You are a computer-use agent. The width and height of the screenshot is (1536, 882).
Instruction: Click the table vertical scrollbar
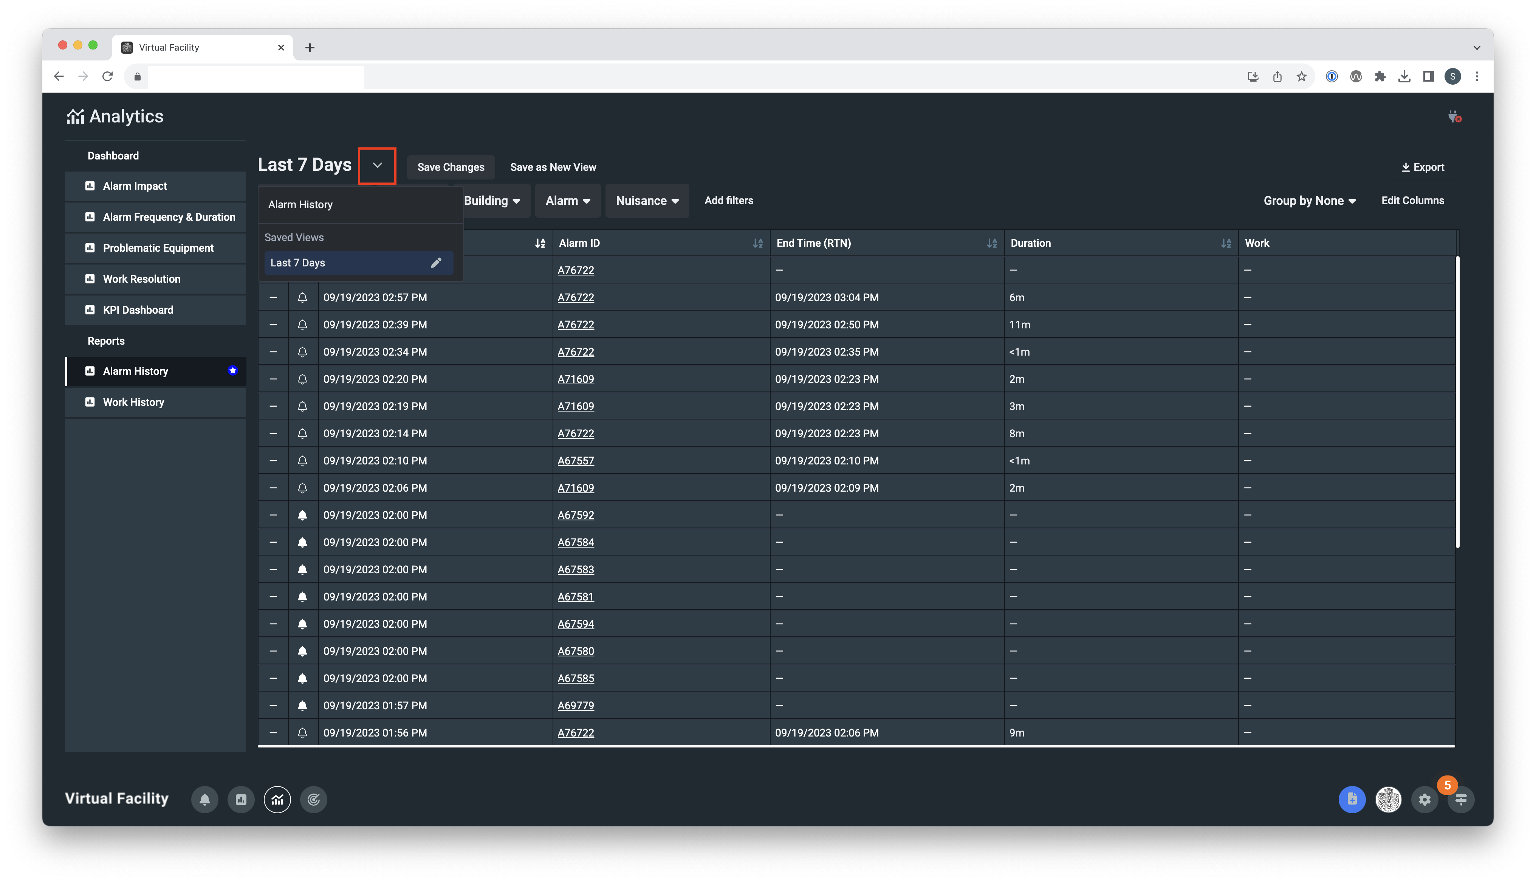(x=1457, y=402)
